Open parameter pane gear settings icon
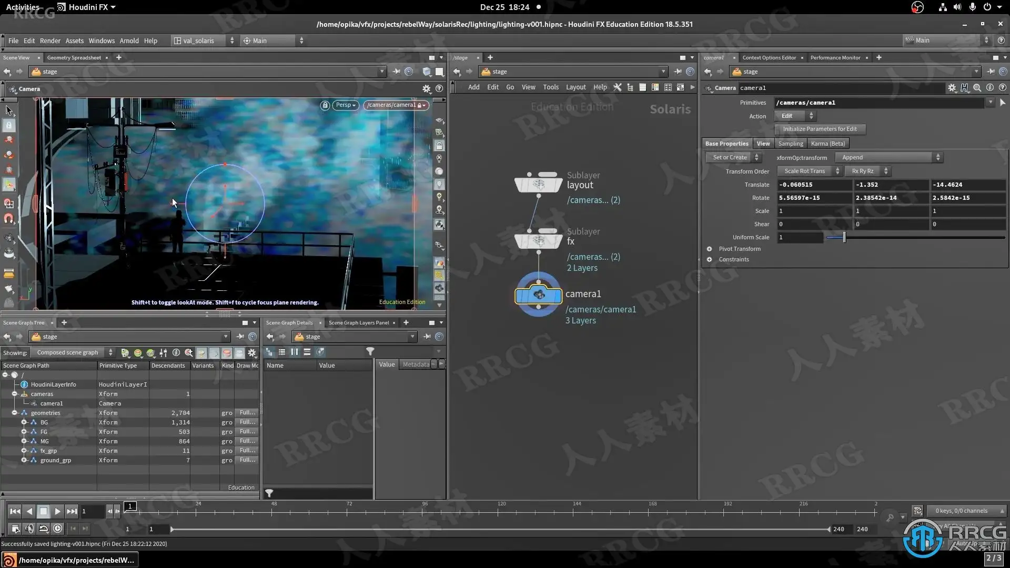The image size is (1010, 568). click(x=952, y=88)
